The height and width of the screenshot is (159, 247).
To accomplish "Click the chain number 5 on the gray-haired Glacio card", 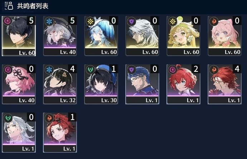I will click(72, 21).
